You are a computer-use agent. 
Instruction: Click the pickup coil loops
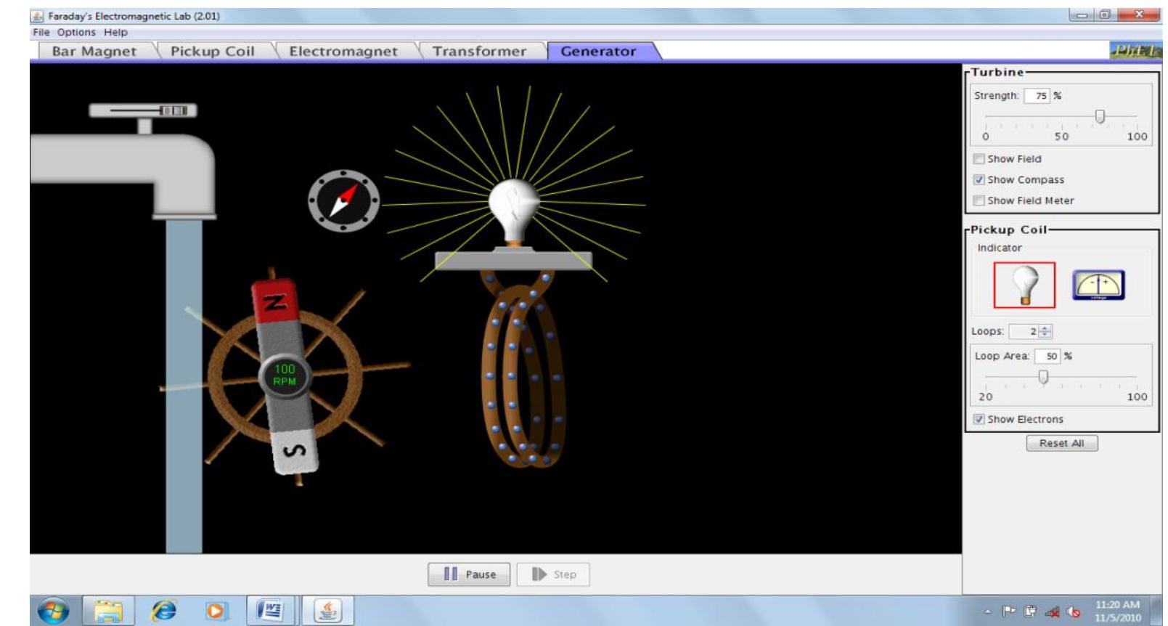[524, 370]
